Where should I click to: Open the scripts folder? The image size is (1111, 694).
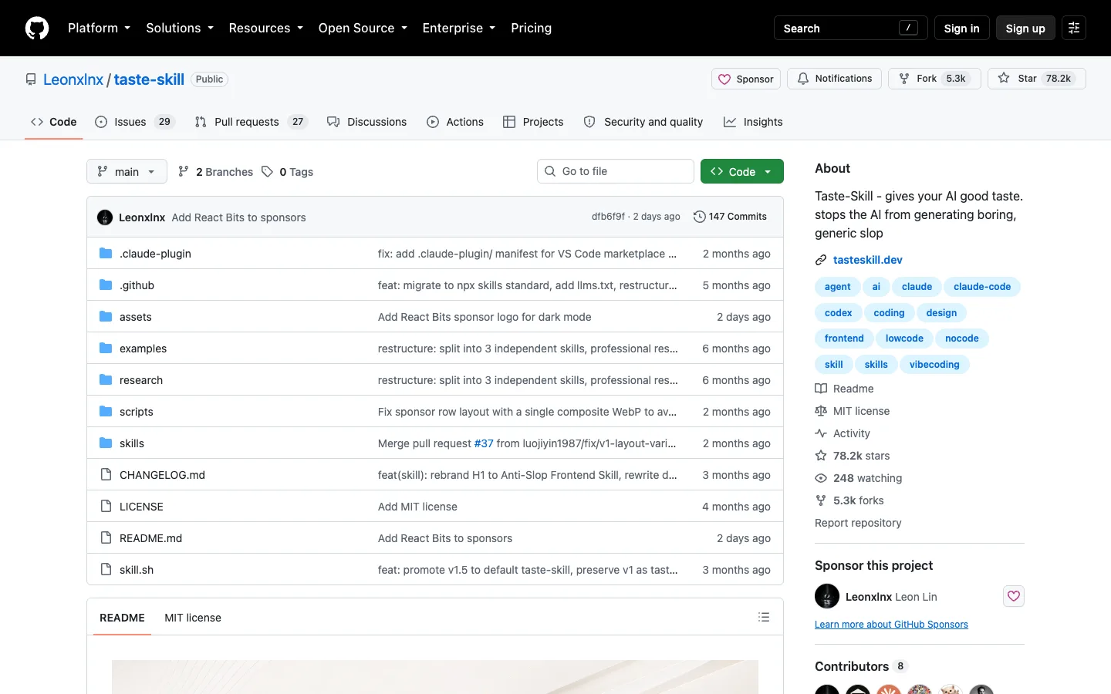point(136,412)
